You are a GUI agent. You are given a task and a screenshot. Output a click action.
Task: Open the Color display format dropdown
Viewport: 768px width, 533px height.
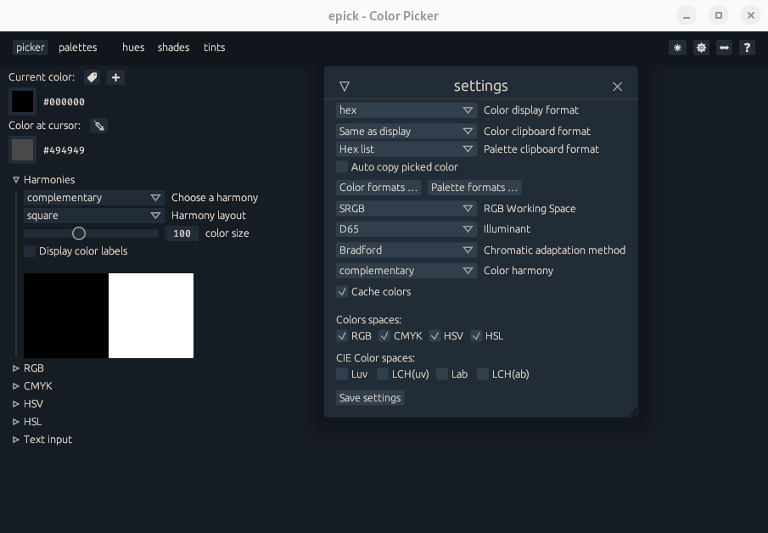pos(406,110)
